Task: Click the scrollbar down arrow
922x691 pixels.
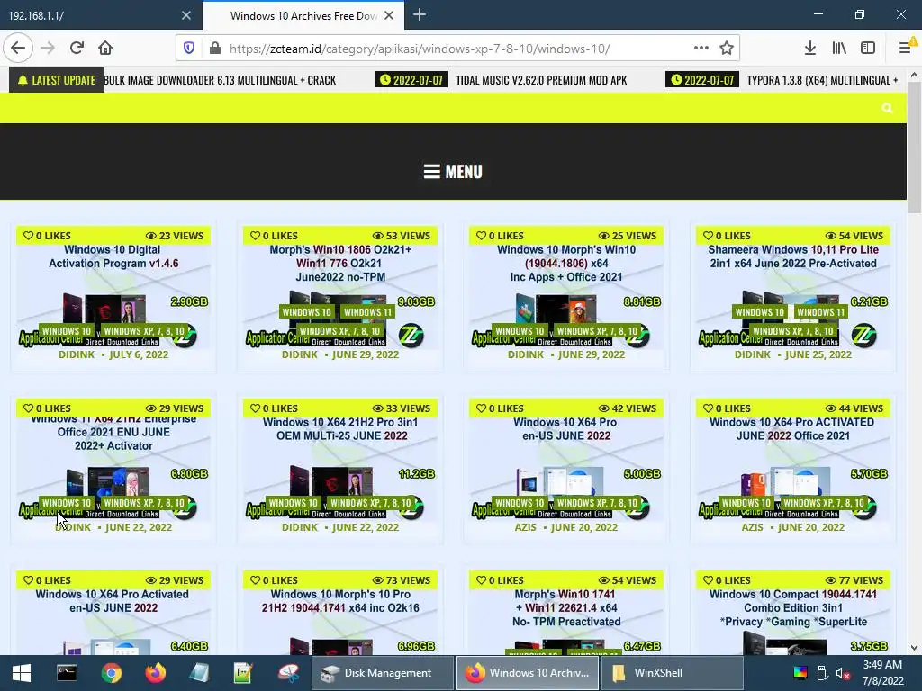Action: 914,648
